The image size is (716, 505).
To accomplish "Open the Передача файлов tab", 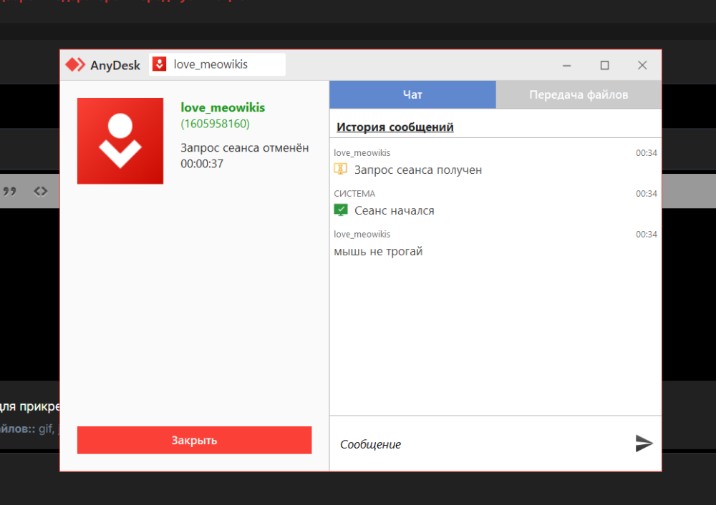I will tap(579, 94).
